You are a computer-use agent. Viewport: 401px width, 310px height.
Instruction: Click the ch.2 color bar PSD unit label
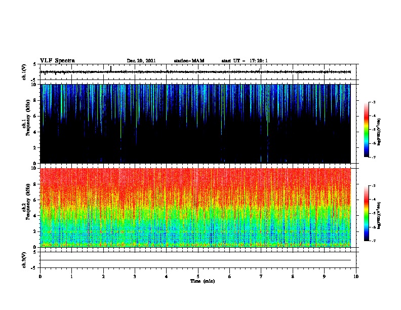pyautogui.click(x=379, y=215)
